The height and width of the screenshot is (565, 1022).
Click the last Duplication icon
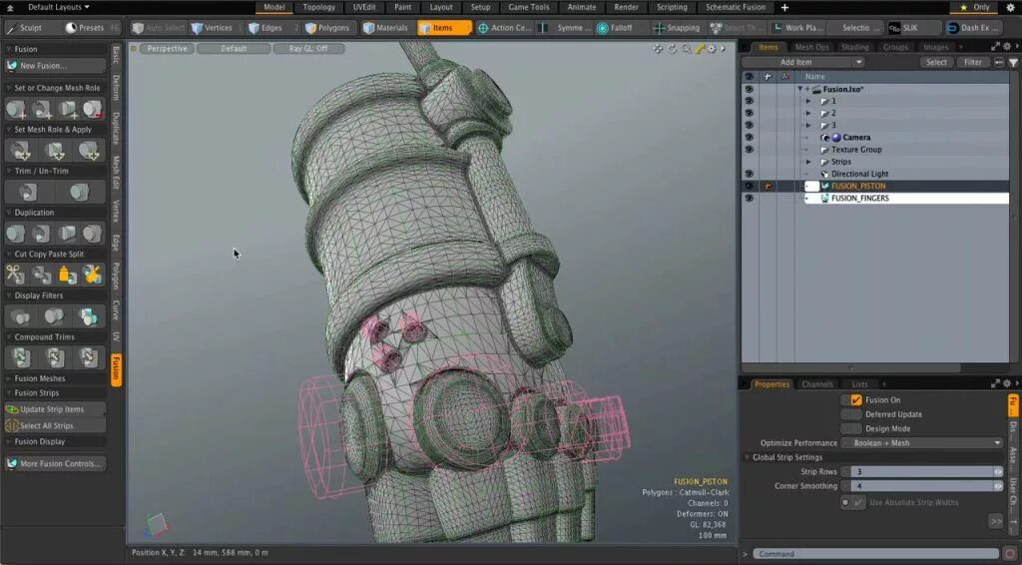pos(93,234)
